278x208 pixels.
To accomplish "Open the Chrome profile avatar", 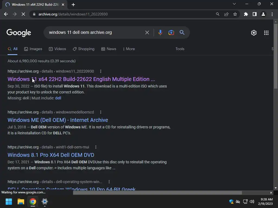I will [263, 14].
